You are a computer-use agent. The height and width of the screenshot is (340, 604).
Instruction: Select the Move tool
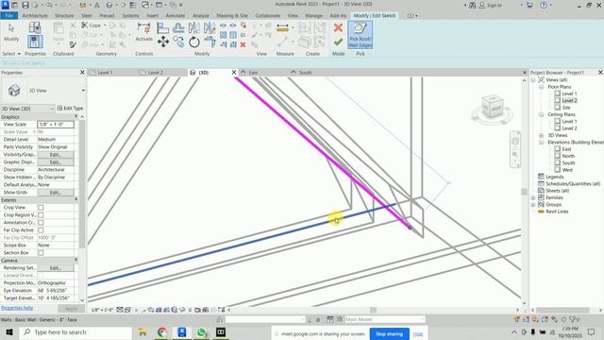[x=163, y=42]
